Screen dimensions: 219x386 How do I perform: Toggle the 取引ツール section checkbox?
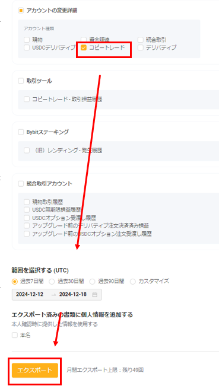pos(21,81)
